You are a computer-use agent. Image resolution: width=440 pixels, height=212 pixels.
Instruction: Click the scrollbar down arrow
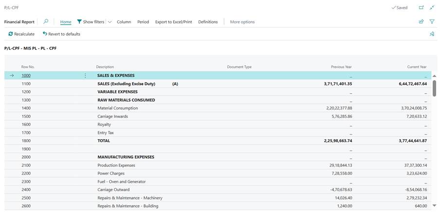point(434,206)
